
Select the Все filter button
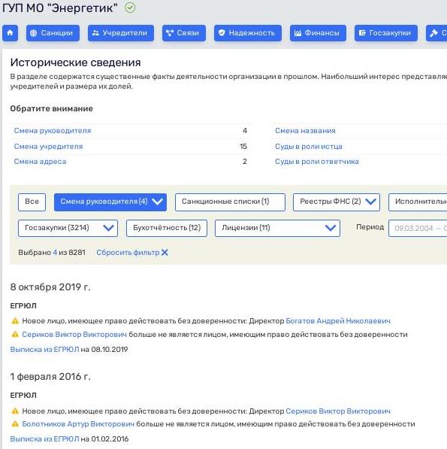click(32, 202)
